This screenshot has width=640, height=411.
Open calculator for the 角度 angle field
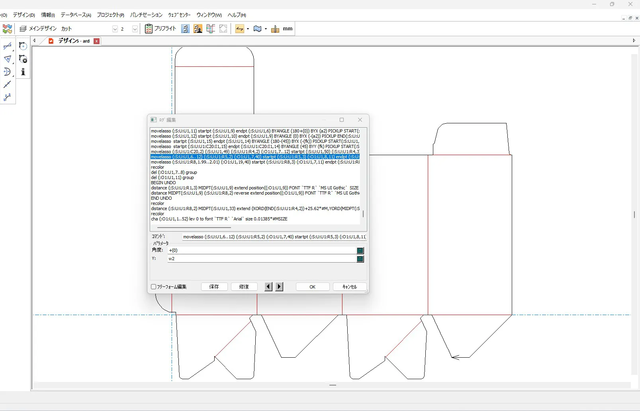point(360,250)
